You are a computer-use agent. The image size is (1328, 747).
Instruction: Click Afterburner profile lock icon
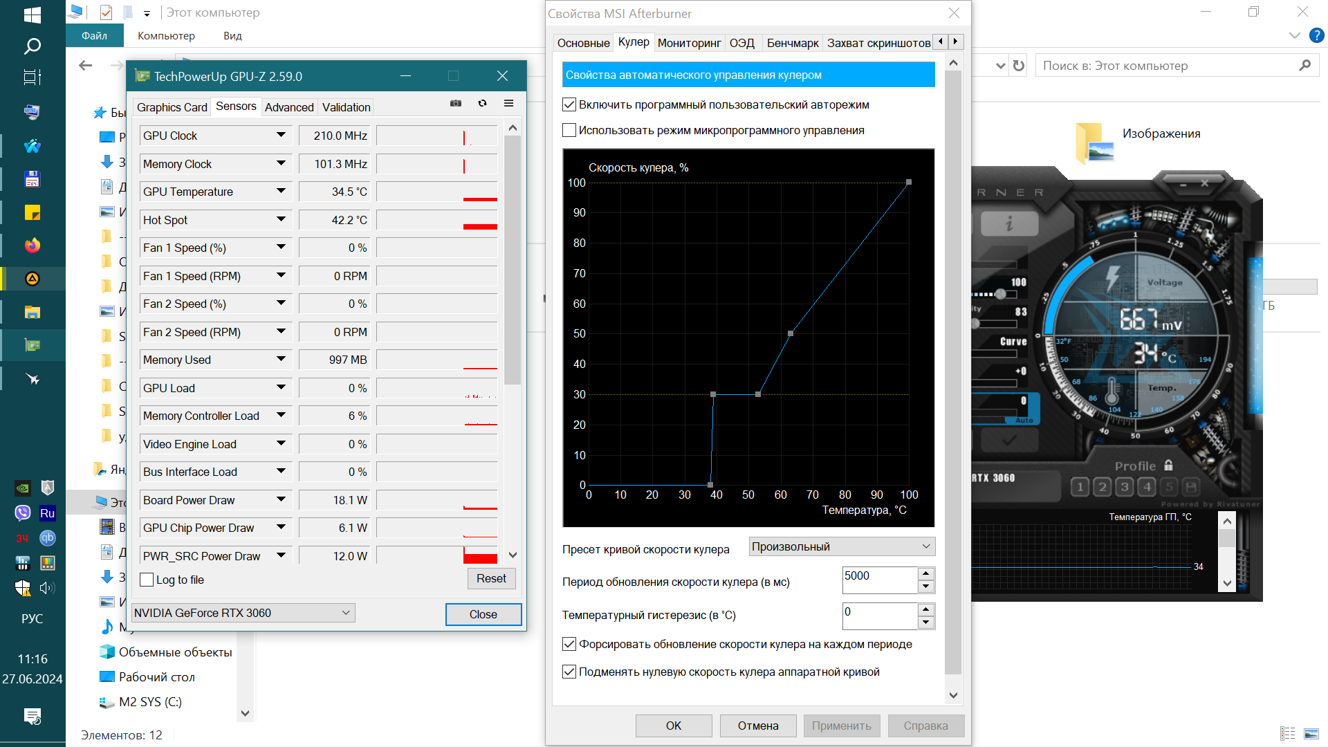tap(1168, 465)
